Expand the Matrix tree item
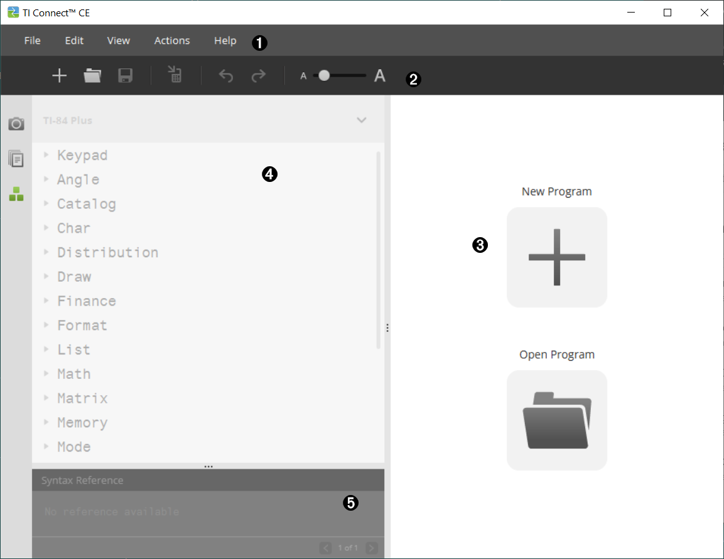The height and width of the screenshot is (559, 724). tap(46, 398)
